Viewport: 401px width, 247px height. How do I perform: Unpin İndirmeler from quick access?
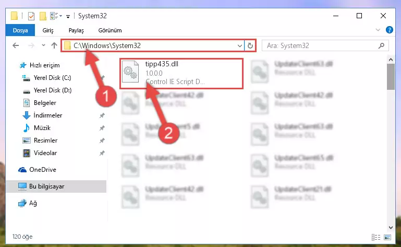point(102,115)
